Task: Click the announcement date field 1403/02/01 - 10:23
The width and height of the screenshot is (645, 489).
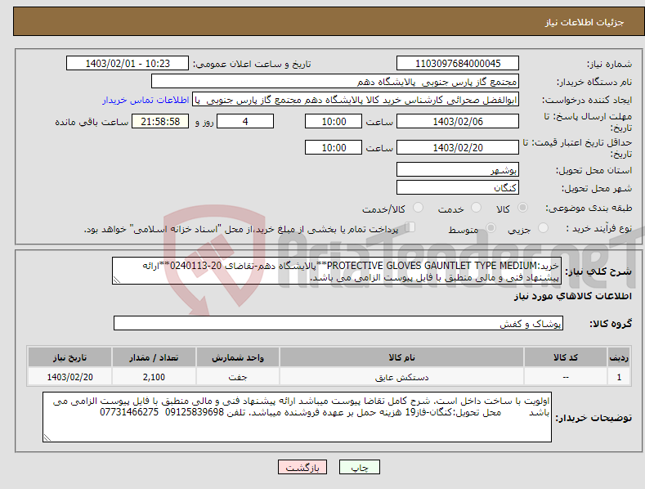Action: [127, 64]
